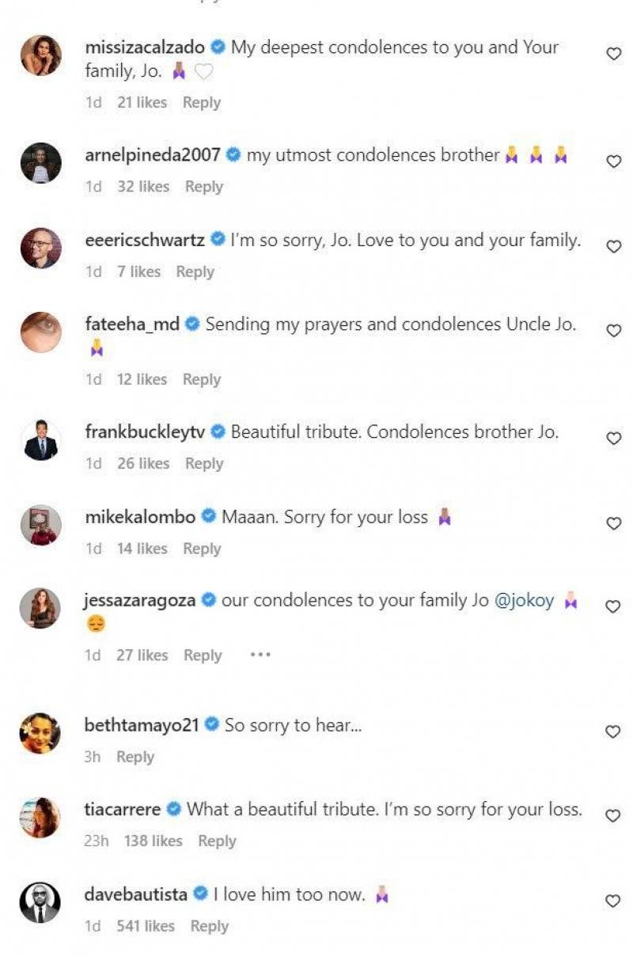Open arnelpineda2007's profile via username
Viewport: 633px width, 957px height.
(151, 156)
